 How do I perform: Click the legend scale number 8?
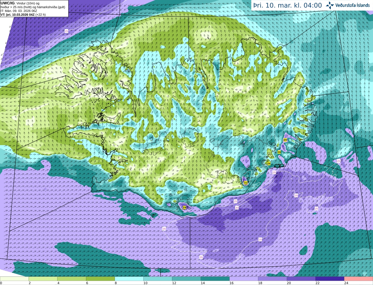pyautogui.click(x=116, y=283)
